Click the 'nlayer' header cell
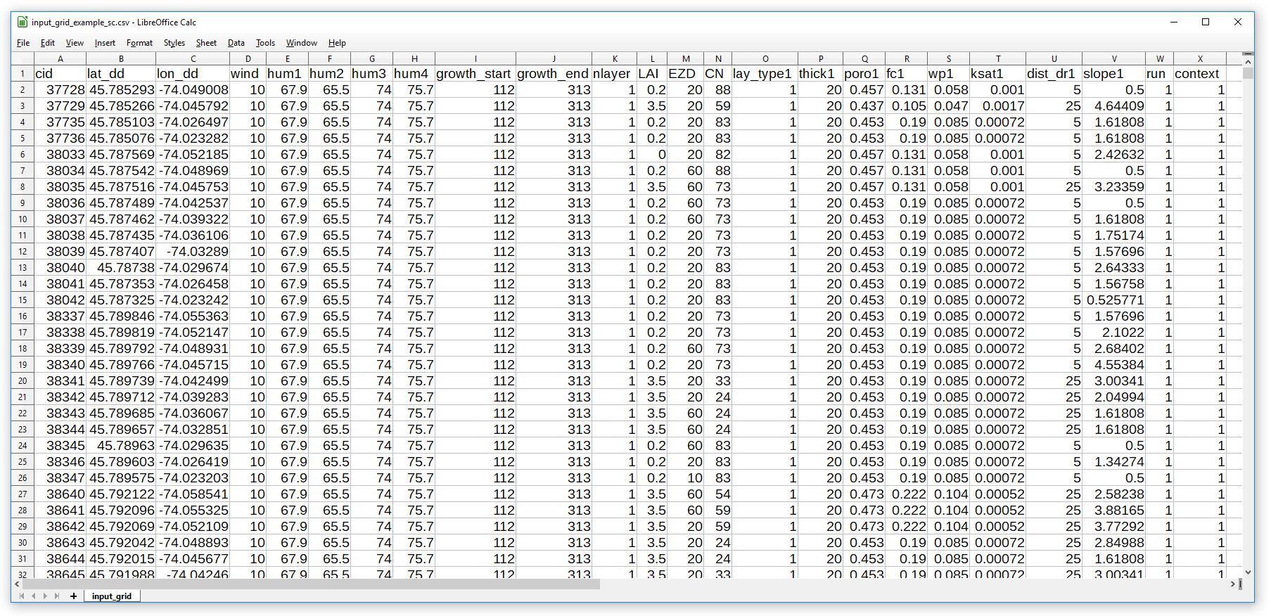 tap(614, 74)
